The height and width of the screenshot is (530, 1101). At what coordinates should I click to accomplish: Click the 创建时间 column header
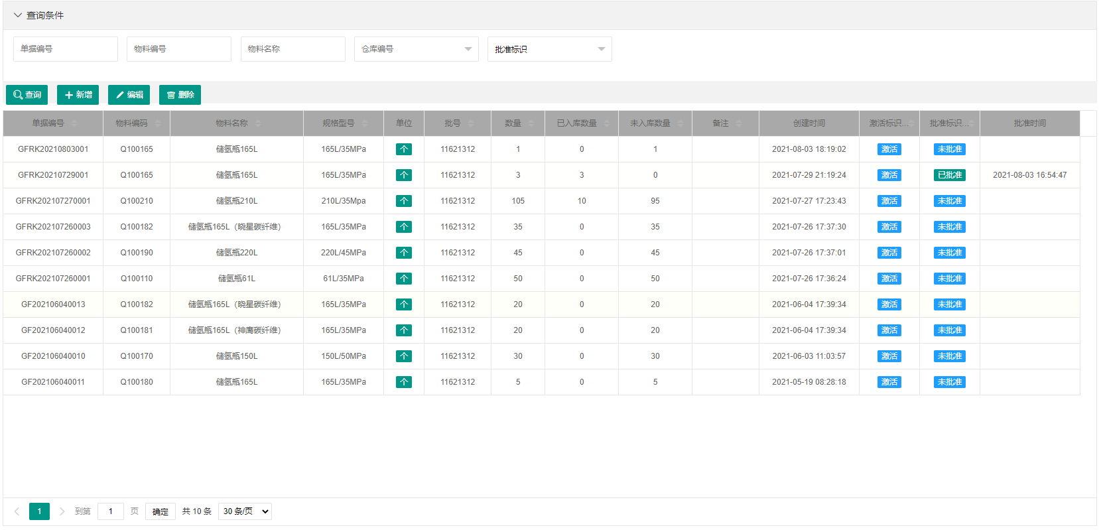pyautogui.click(x=809, y=123)
